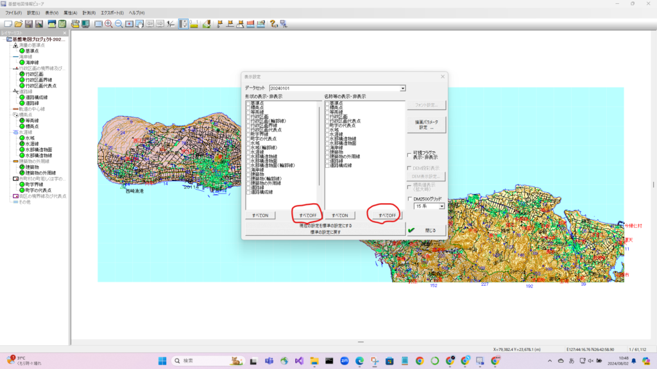
Task: Click the zoom in magnifier toolbar icon
Action: (x=108, y=24)
